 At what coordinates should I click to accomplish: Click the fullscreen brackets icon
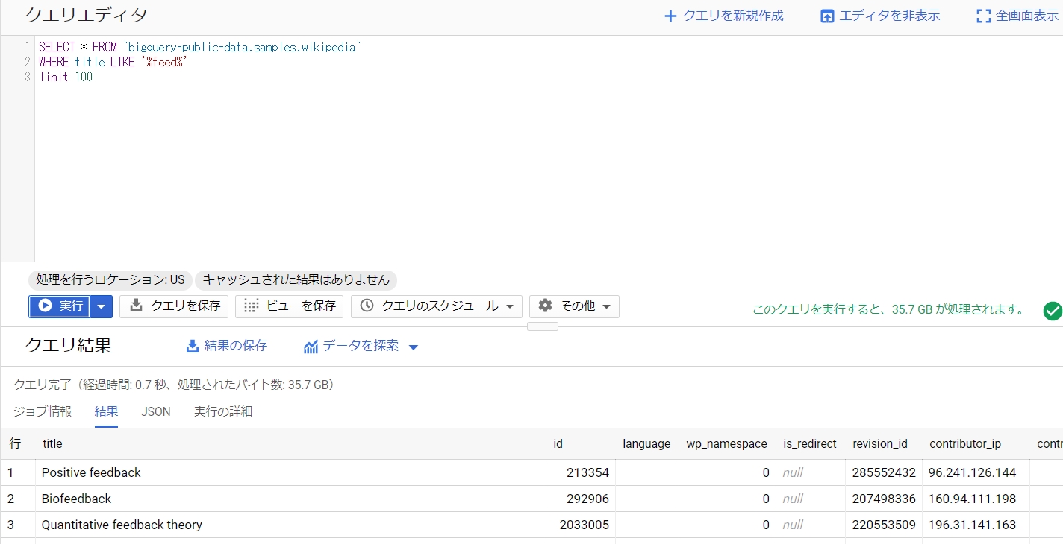pyautogui.click(x=983, y=16)
